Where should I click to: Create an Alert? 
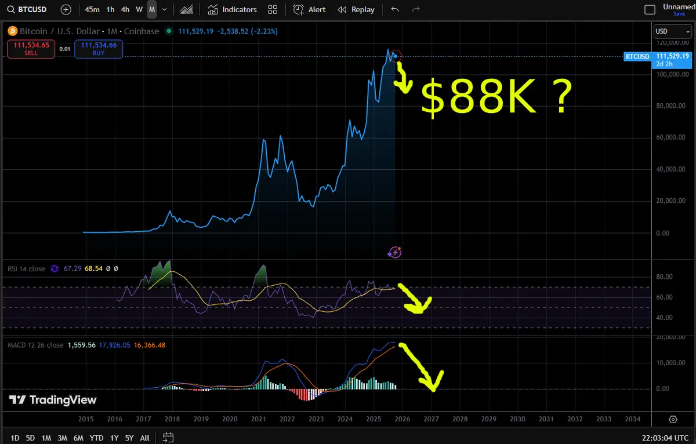click(x=310, y=9)
